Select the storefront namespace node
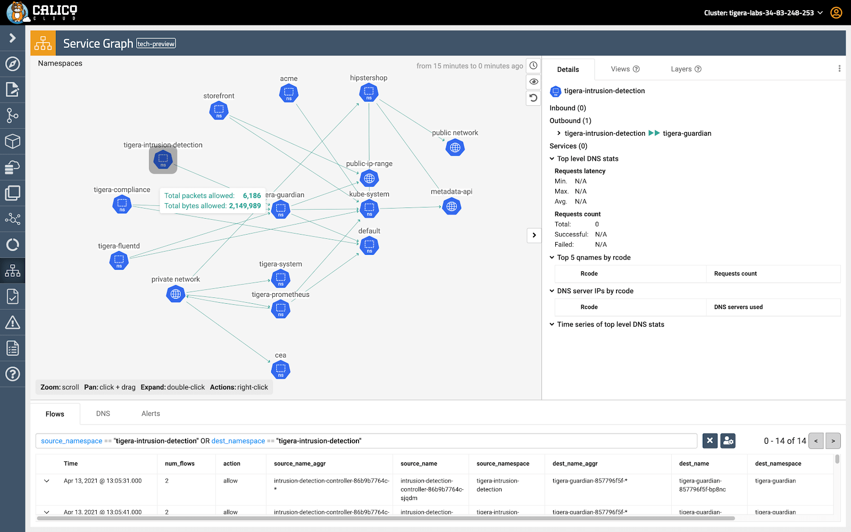 (x=219, y=111)
